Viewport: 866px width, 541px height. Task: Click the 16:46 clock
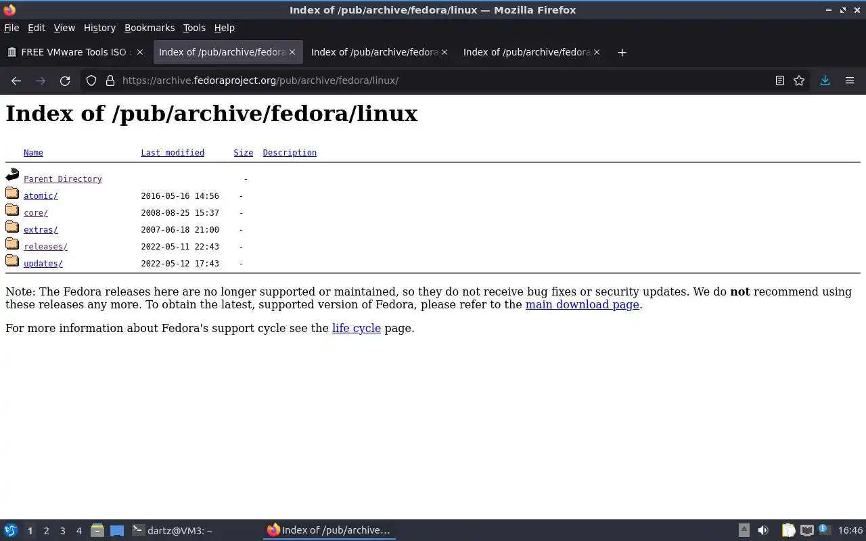pyautogui.click(x=850, y=531)
